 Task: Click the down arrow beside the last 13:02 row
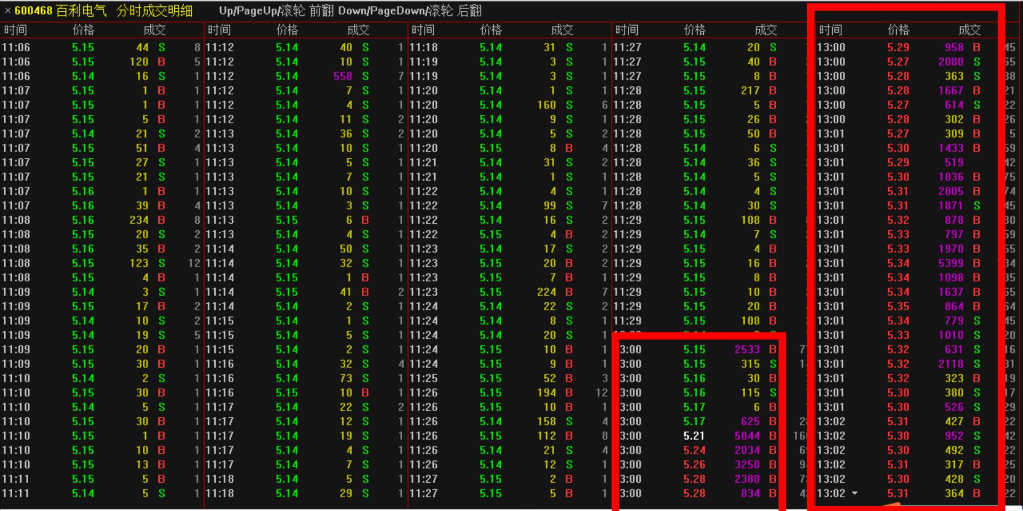point(855,493)
